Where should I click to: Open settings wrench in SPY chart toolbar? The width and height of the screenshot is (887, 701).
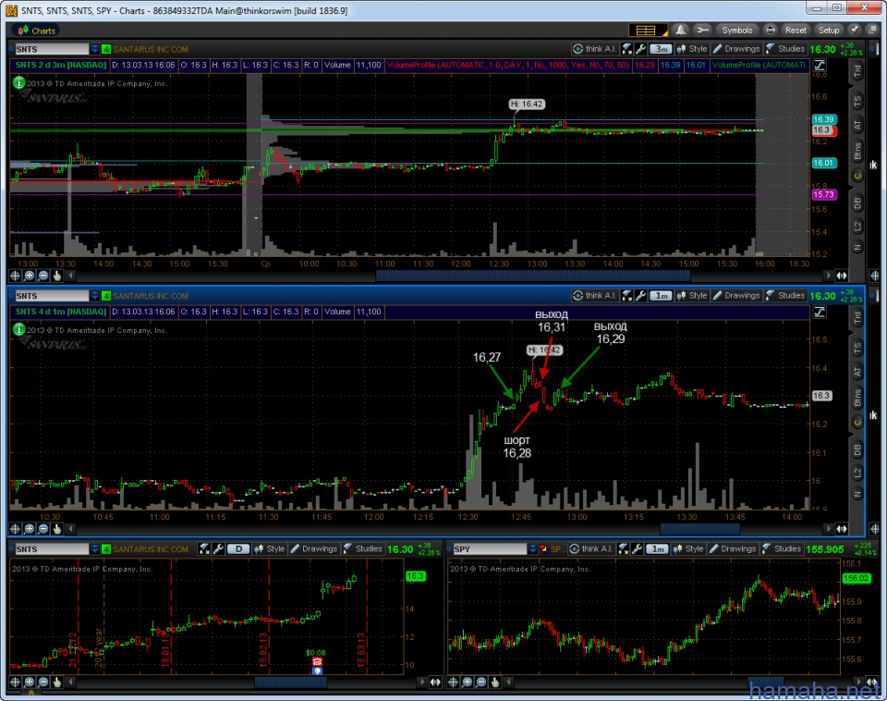pyautogui.click(x=637, y=548)
